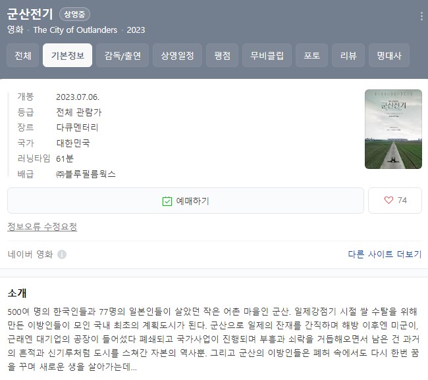Click the 군산전기 movie title

coord(30,14)
